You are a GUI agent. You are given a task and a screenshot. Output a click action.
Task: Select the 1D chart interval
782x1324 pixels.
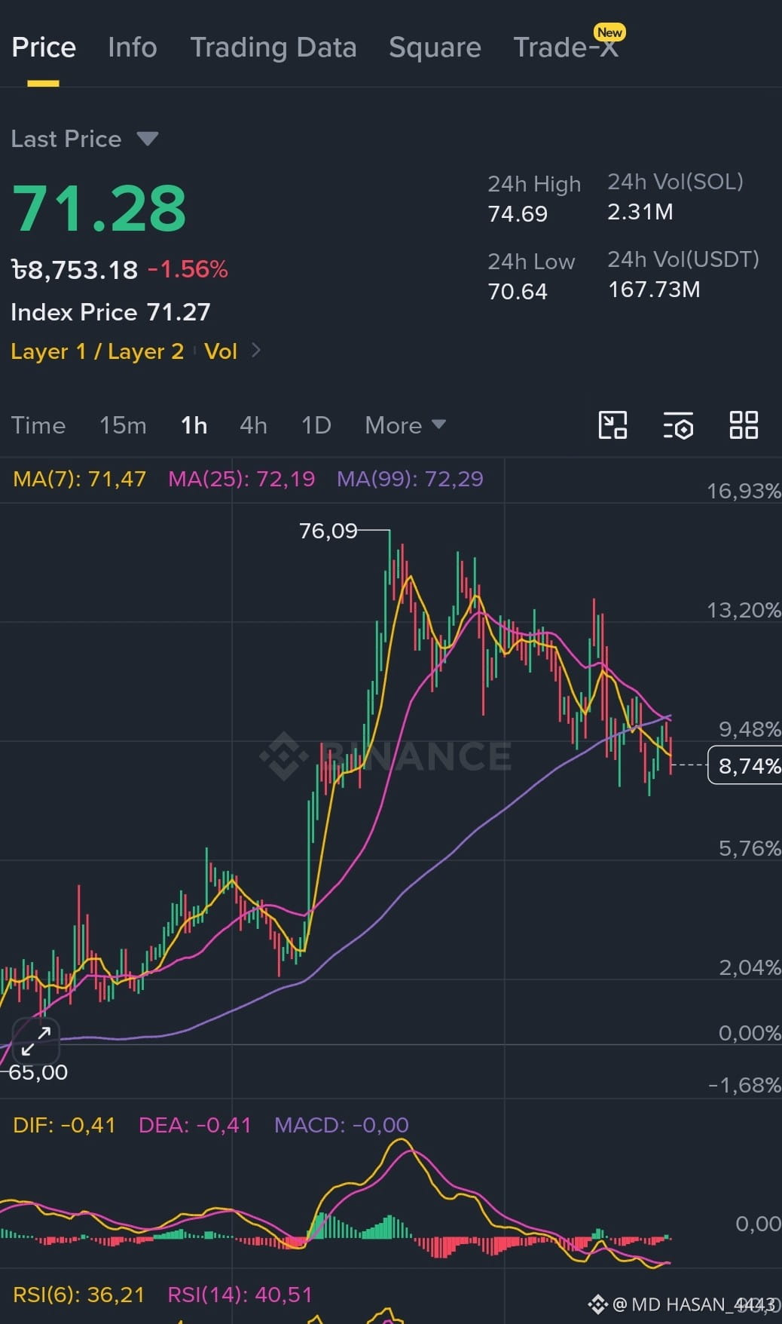[316, 425]
